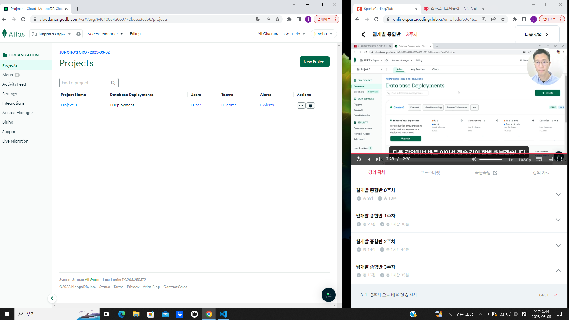The image size is (569, 320).
Task: Toggle subtitles on the lecture video
Action: tap(539, 159)
